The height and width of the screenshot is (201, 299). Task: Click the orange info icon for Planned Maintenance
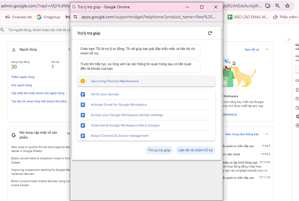pos(83,81)
